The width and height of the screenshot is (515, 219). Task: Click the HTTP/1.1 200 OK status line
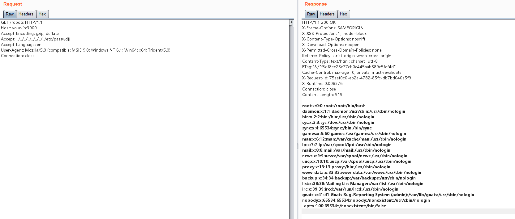319,23
